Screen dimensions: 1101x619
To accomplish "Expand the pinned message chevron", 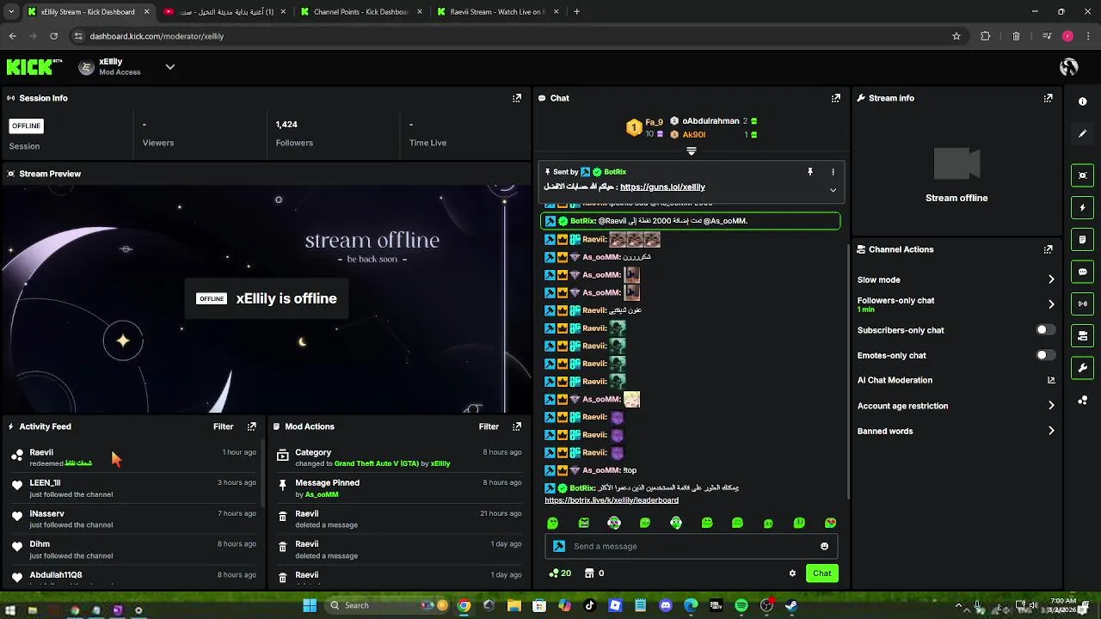I will 833,190.
